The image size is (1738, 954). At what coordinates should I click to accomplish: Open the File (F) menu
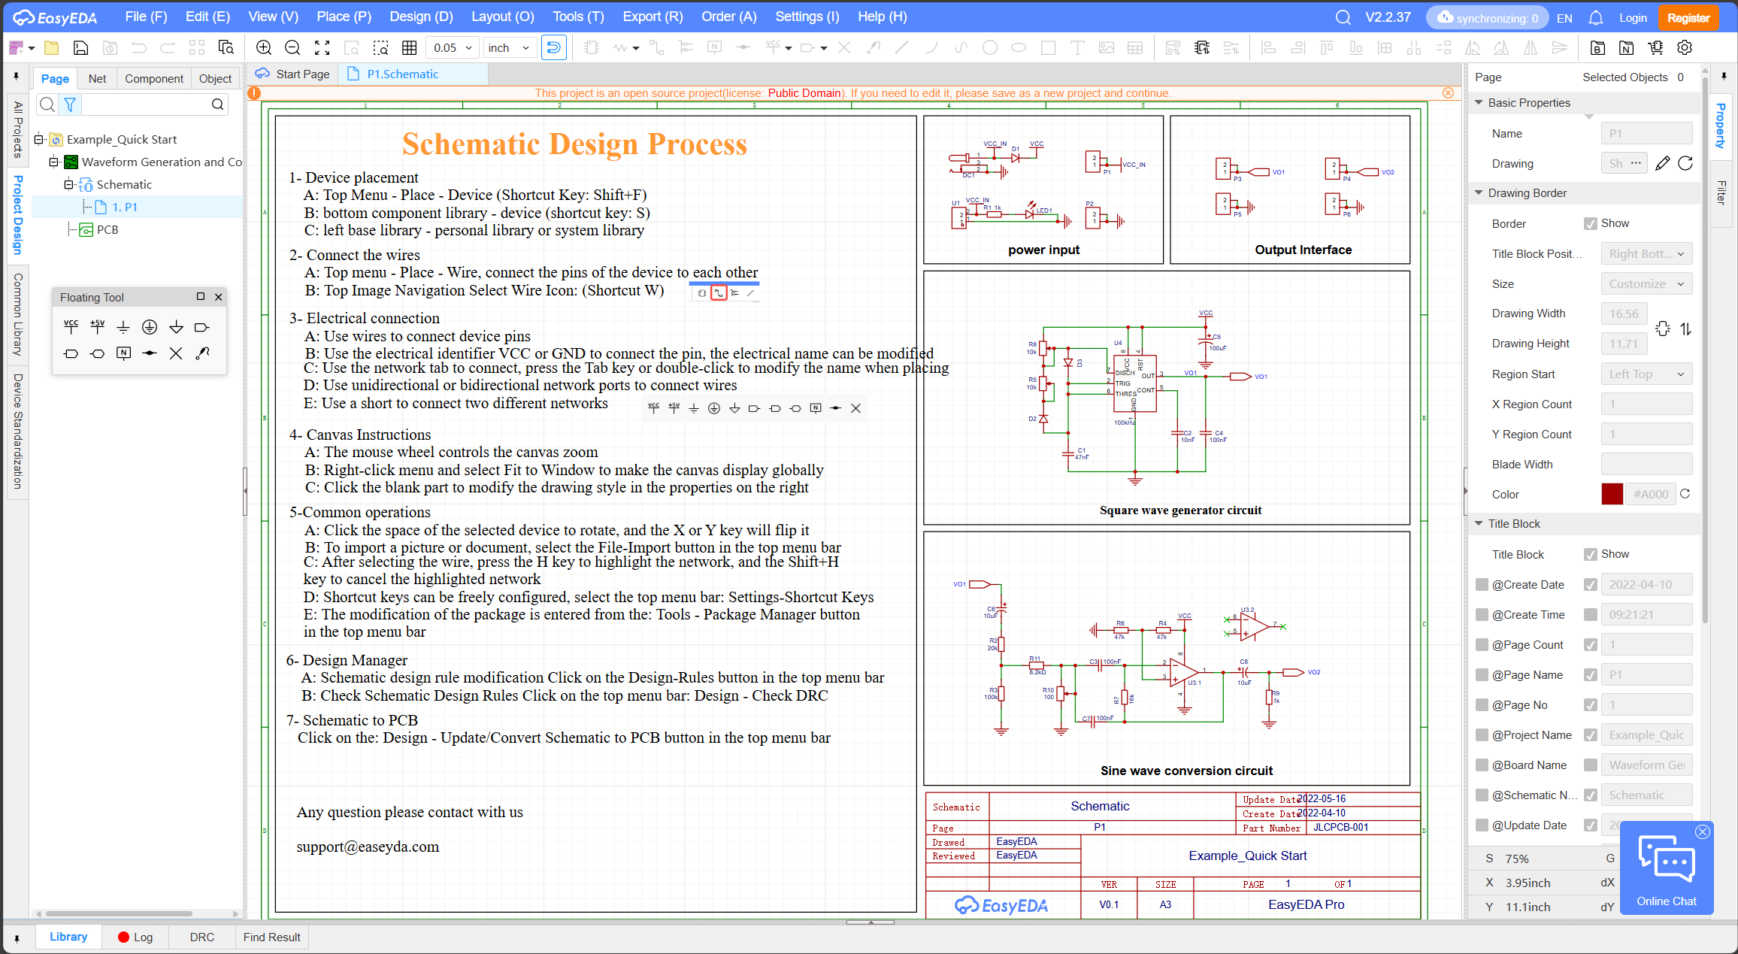(x=146, y=17)
